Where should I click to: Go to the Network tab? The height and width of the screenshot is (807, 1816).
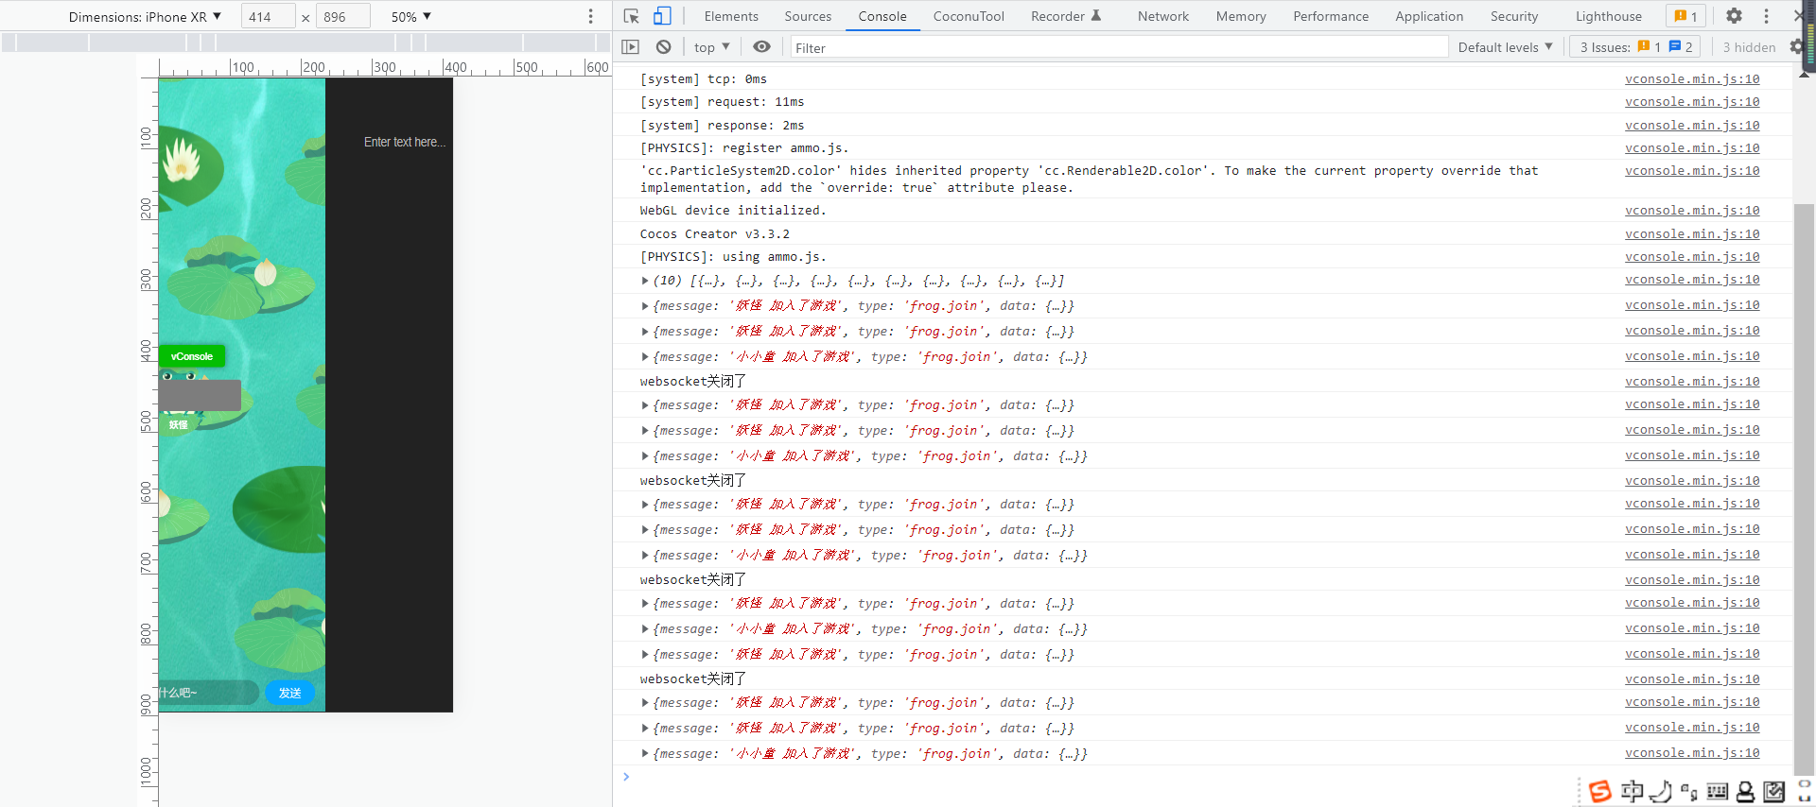1163,16
